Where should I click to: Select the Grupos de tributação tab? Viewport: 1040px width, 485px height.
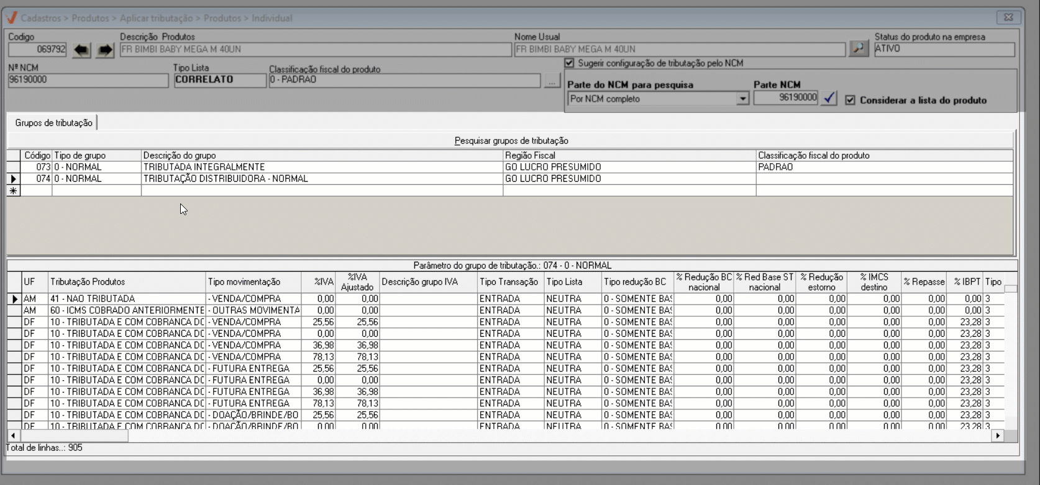tap(53, 123)
